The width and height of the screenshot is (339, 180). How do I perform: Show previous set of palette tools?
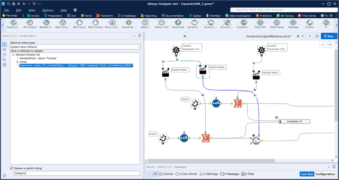pyautogui.click(x=3, y=25)
